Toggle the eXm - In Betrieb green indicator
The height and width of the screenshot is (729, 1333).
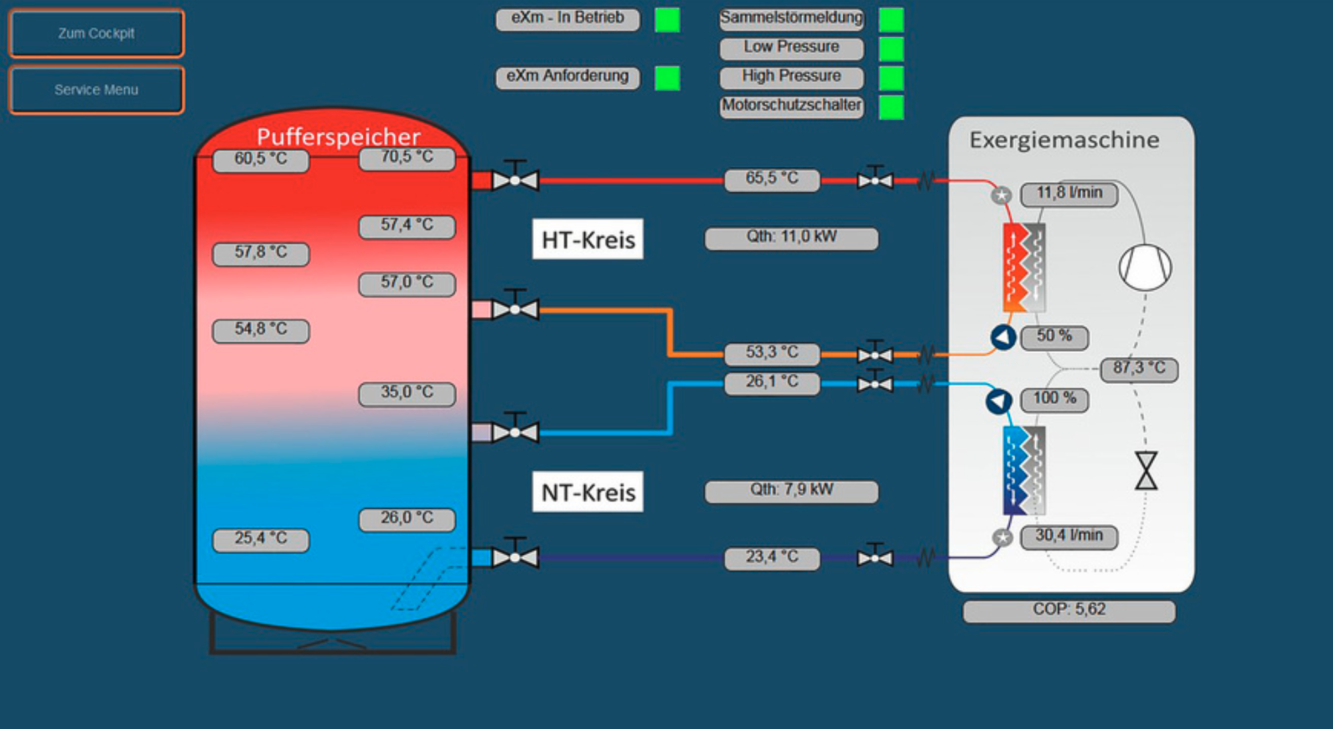pyautogui.click(x=667, y=19)
